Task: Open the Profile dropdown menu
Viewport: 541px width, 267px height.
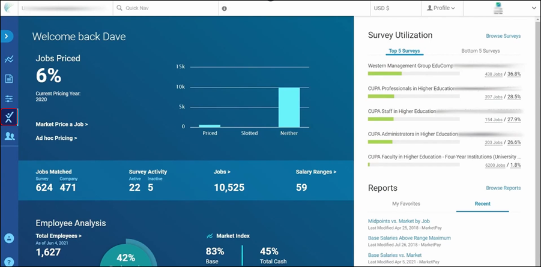Action: (x=441, y=8)
